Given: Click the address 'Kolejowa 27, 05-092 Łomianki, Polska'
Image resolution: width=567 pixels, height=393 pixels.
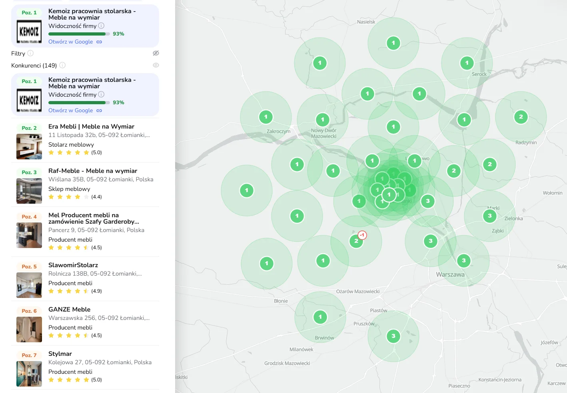Looking at the screenshot, I should [100, 362].
